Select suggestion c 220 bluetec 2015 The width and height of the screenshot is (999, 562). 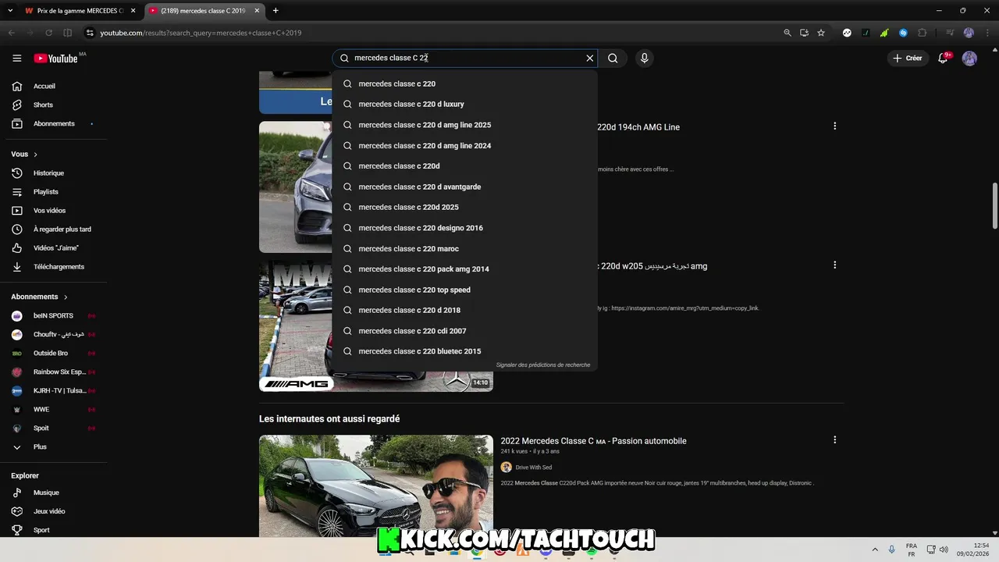[464, 351]
